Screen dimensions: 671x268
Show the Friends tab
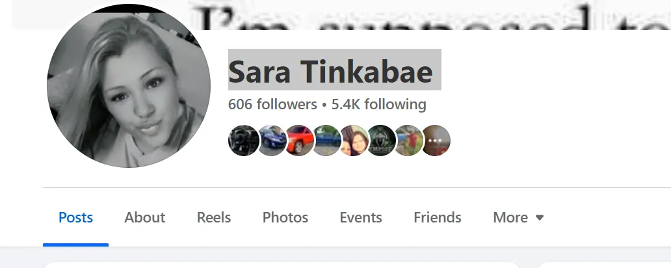(x=438, y=217)
